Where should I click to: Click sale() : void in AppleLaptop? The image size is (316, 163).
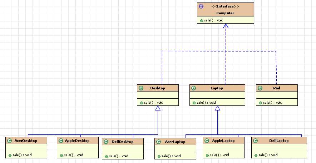point(219,155)
